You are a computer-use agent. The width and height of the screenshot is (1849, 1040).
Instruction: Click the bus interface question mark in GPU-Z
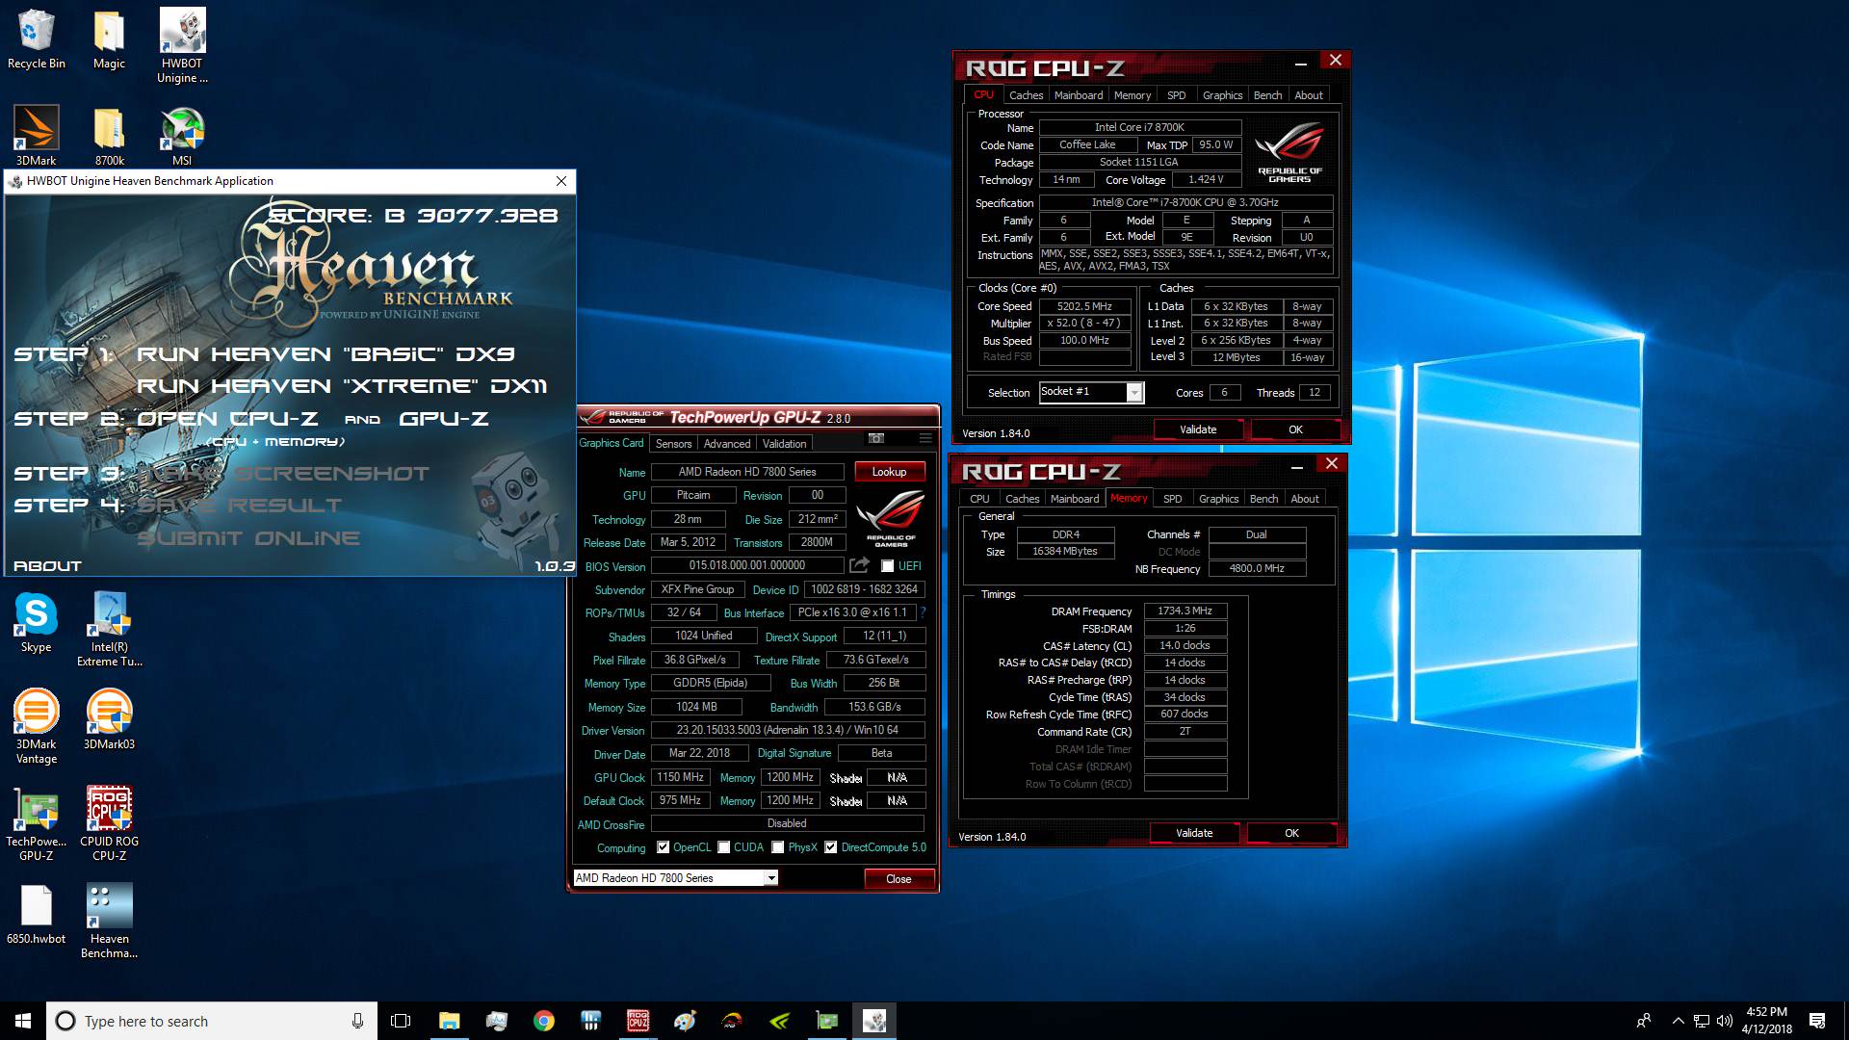[923, 612]
